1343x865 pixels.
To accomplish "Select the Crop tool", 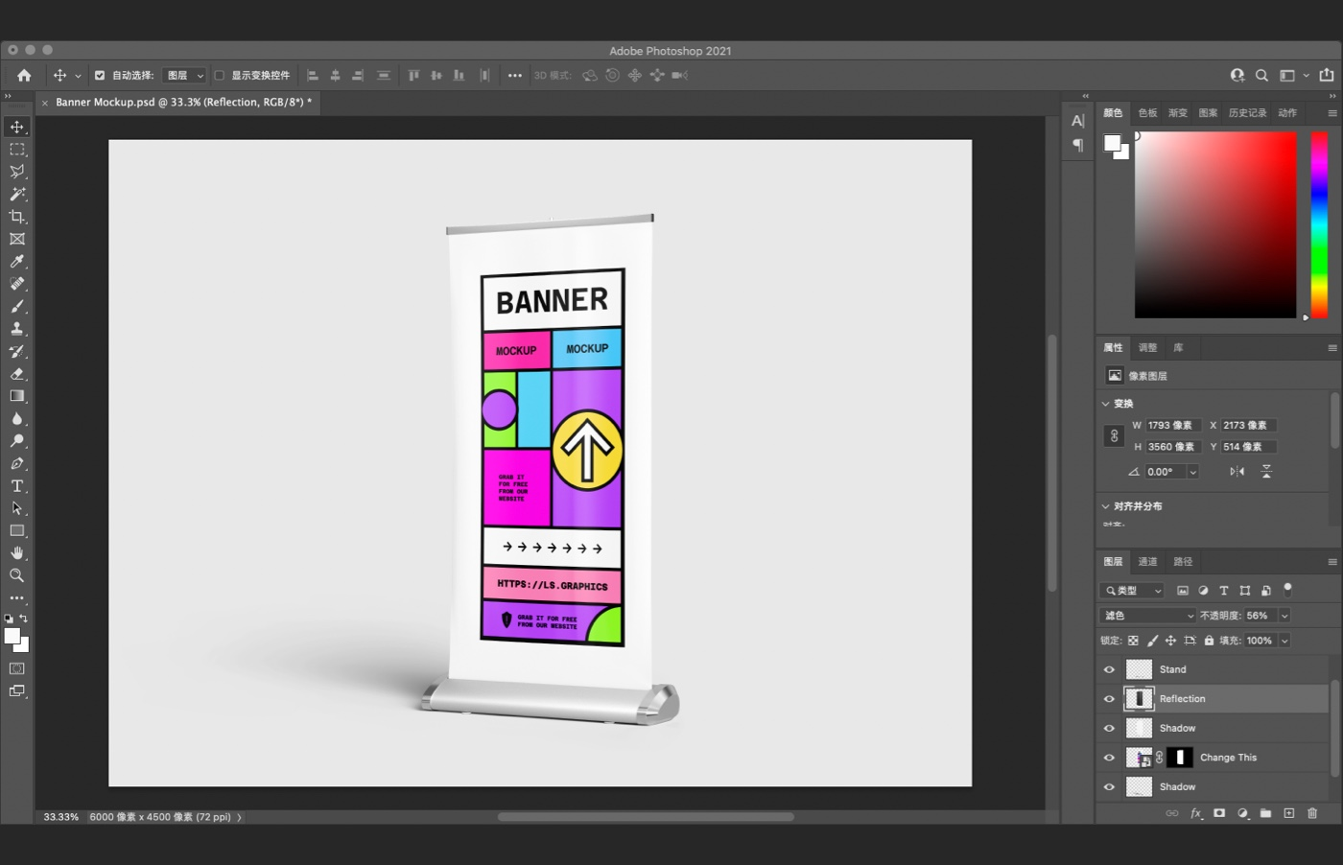I will [17, 217].
